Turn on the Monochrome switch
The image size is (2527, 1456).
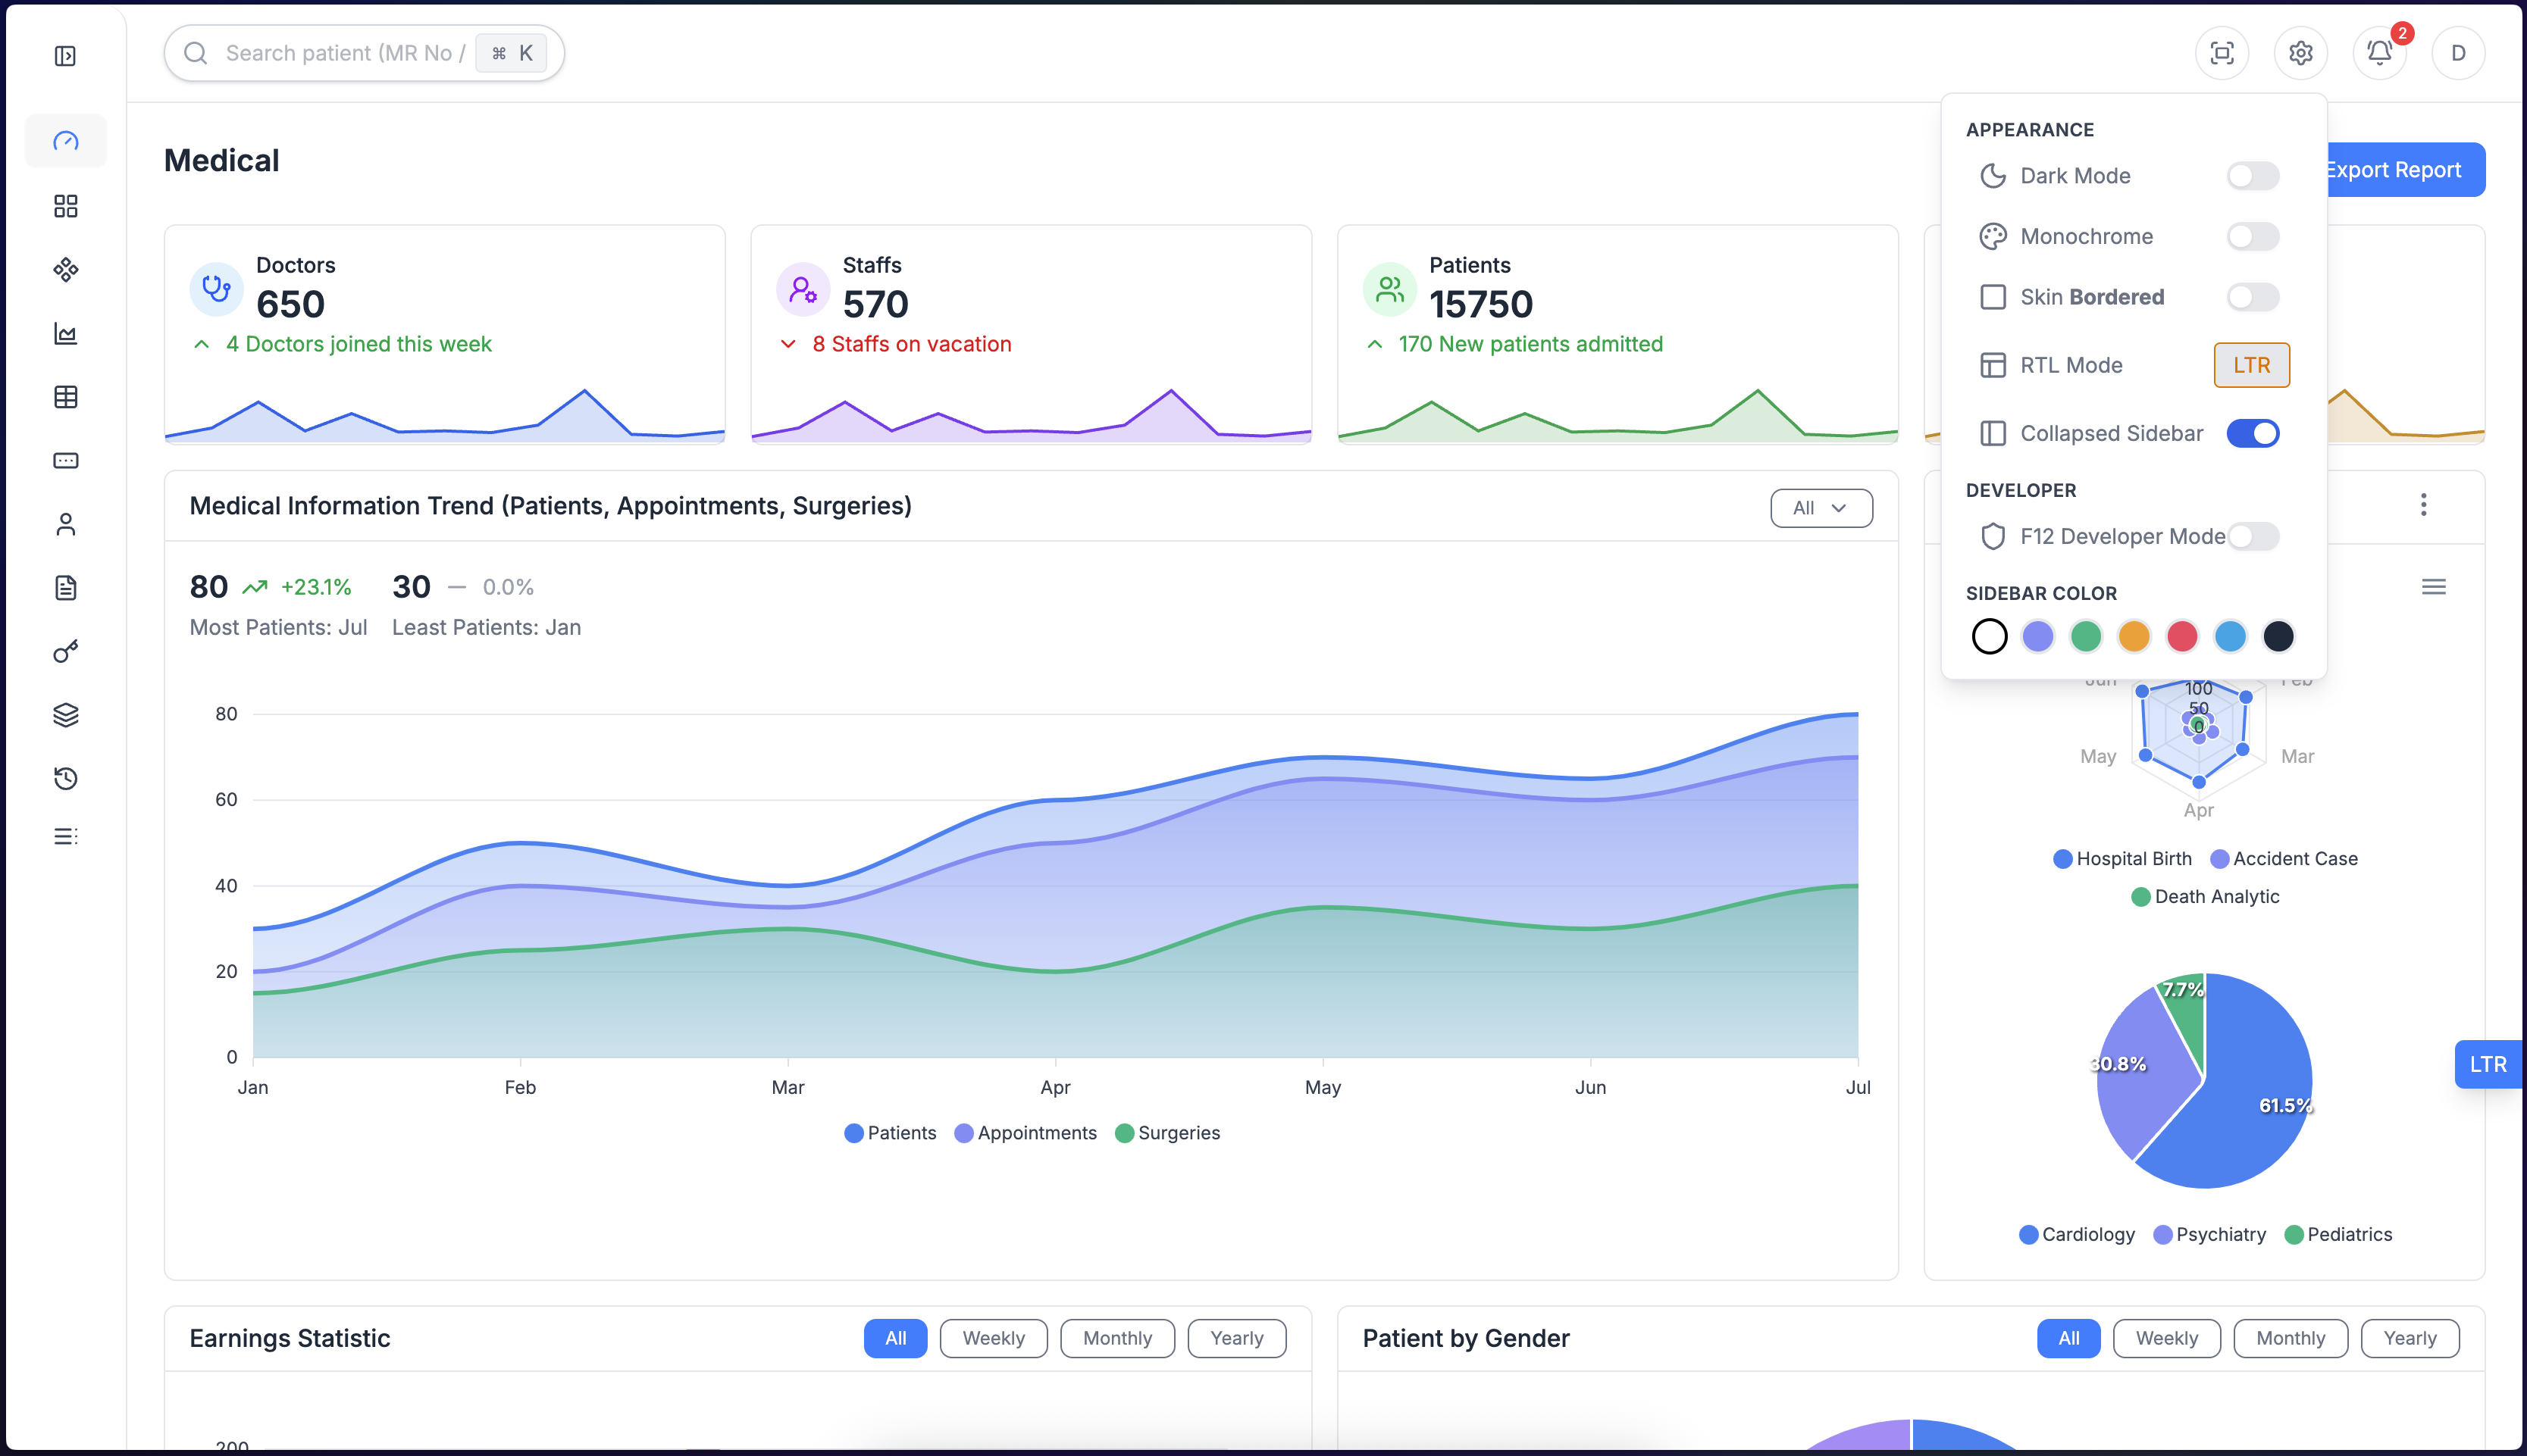pos(2252,237)
